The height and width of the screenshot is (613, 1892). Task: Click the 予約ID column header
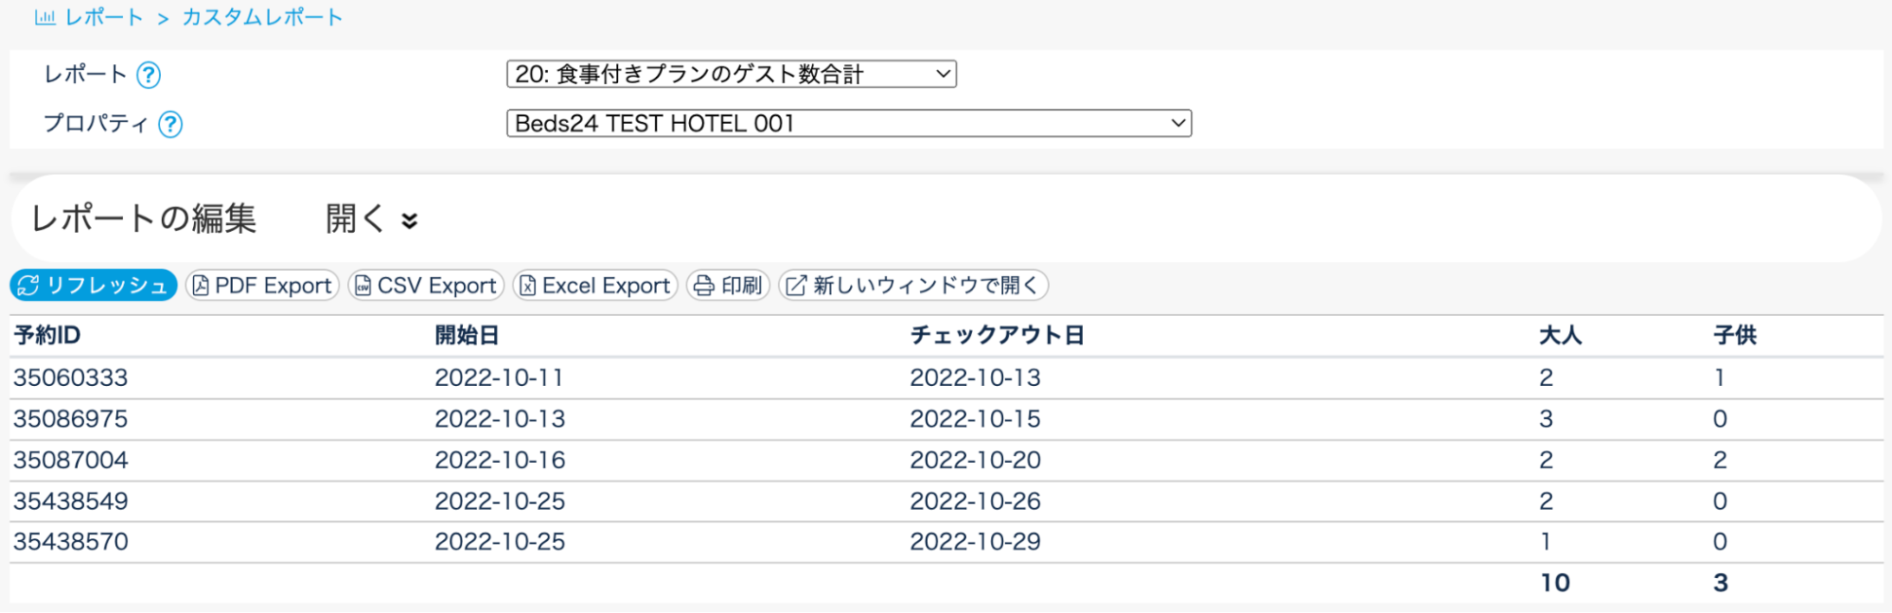click(47, 335)
